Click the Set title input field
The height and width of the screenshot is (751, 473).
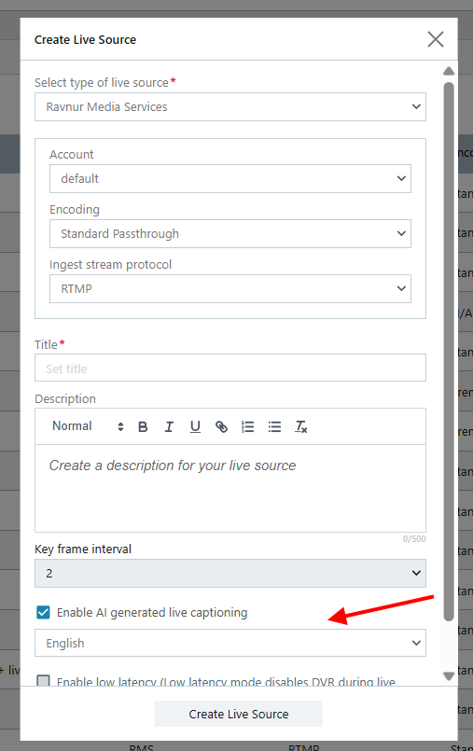pos(230,368)
